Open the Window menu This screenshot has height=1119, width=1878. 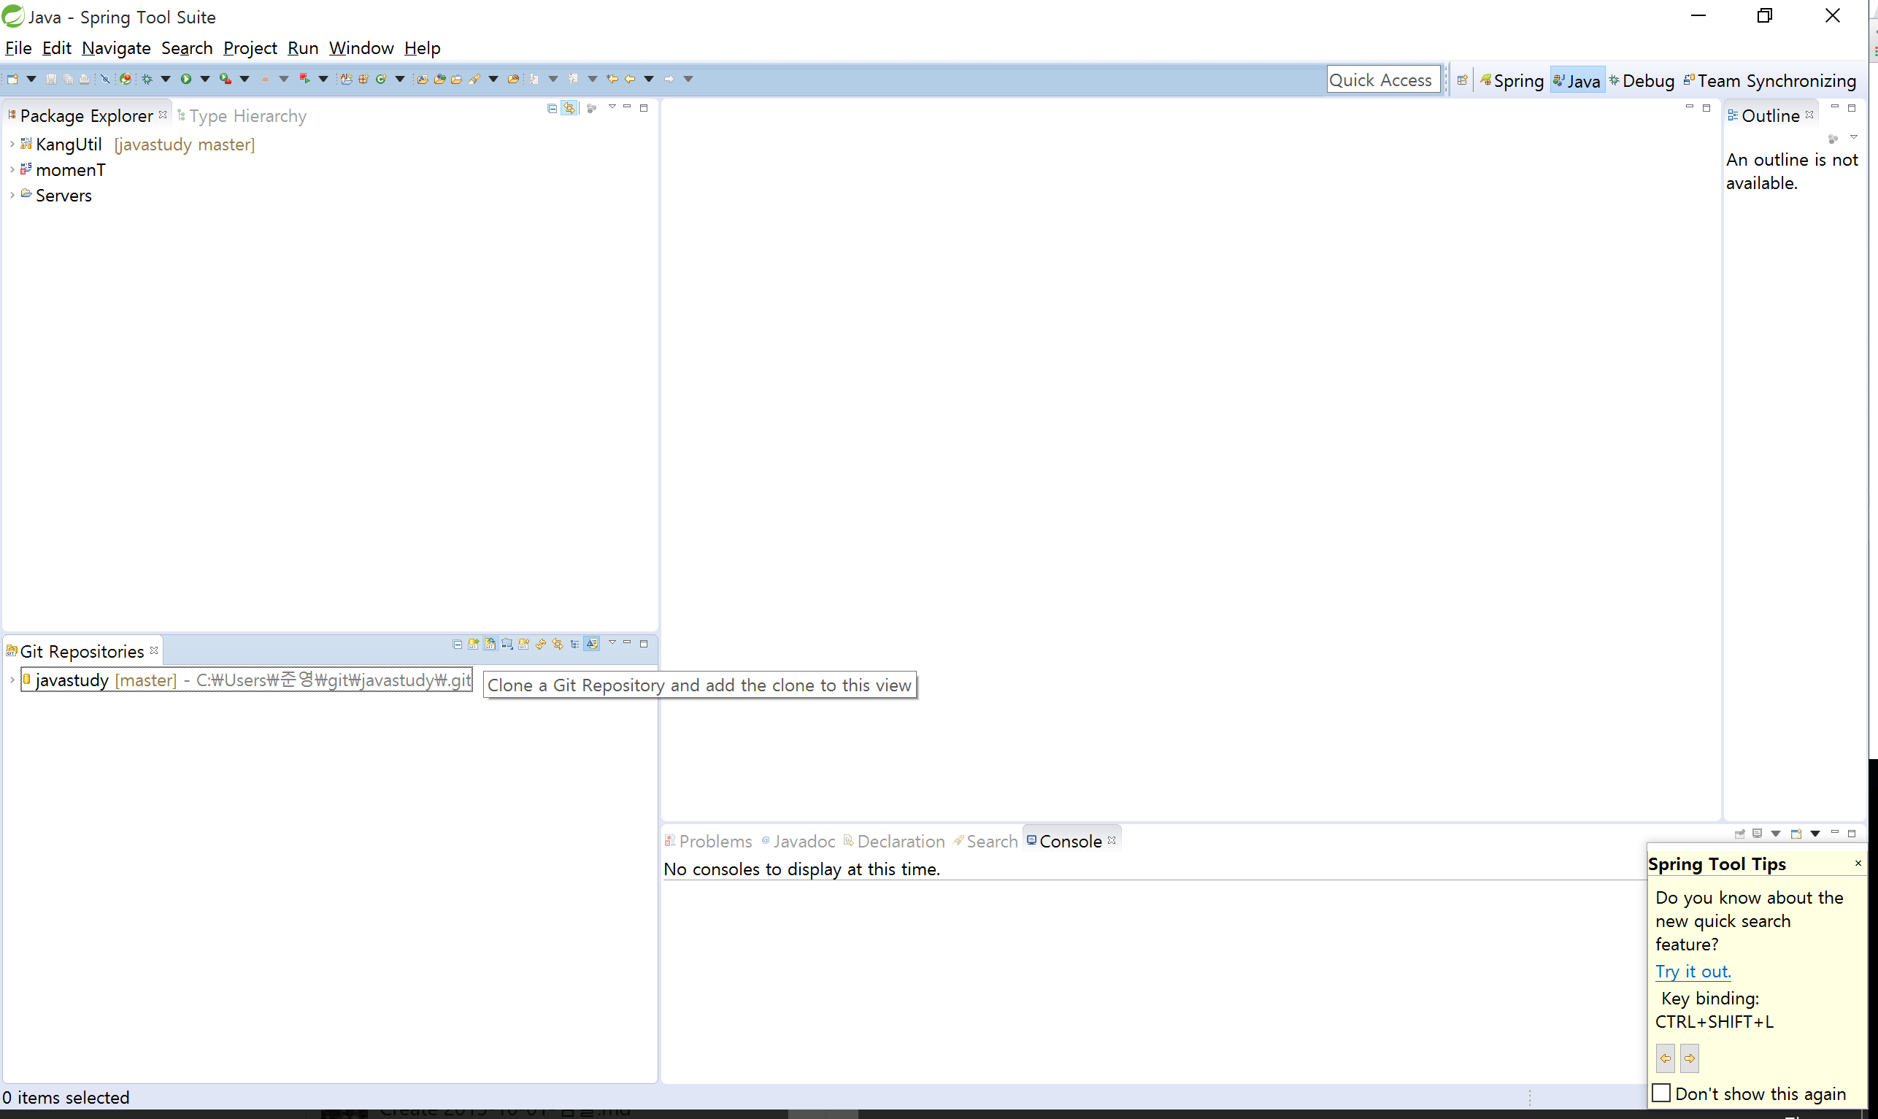tap(361, 48)
